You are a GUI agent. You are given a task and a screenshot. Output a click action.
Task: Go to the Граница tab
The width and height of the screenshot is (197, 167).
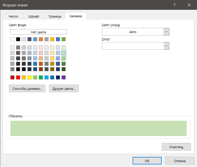tap(55, 16)
